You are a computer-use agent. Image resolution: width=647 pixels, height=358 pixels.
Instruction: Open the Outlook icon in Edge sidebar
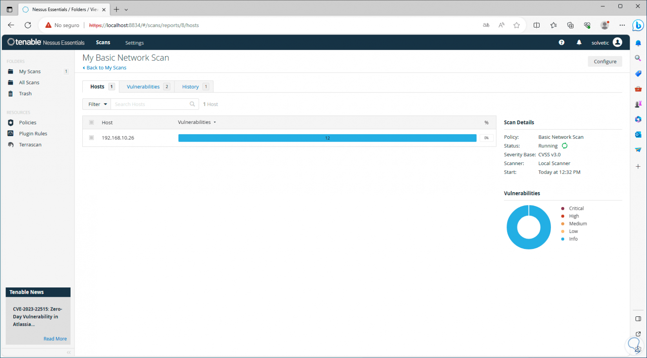tap(638, 134)
